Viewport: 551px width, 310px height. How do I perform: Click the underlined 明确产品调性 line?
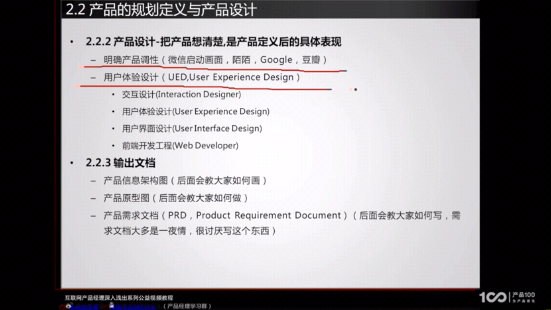point(215,60)
